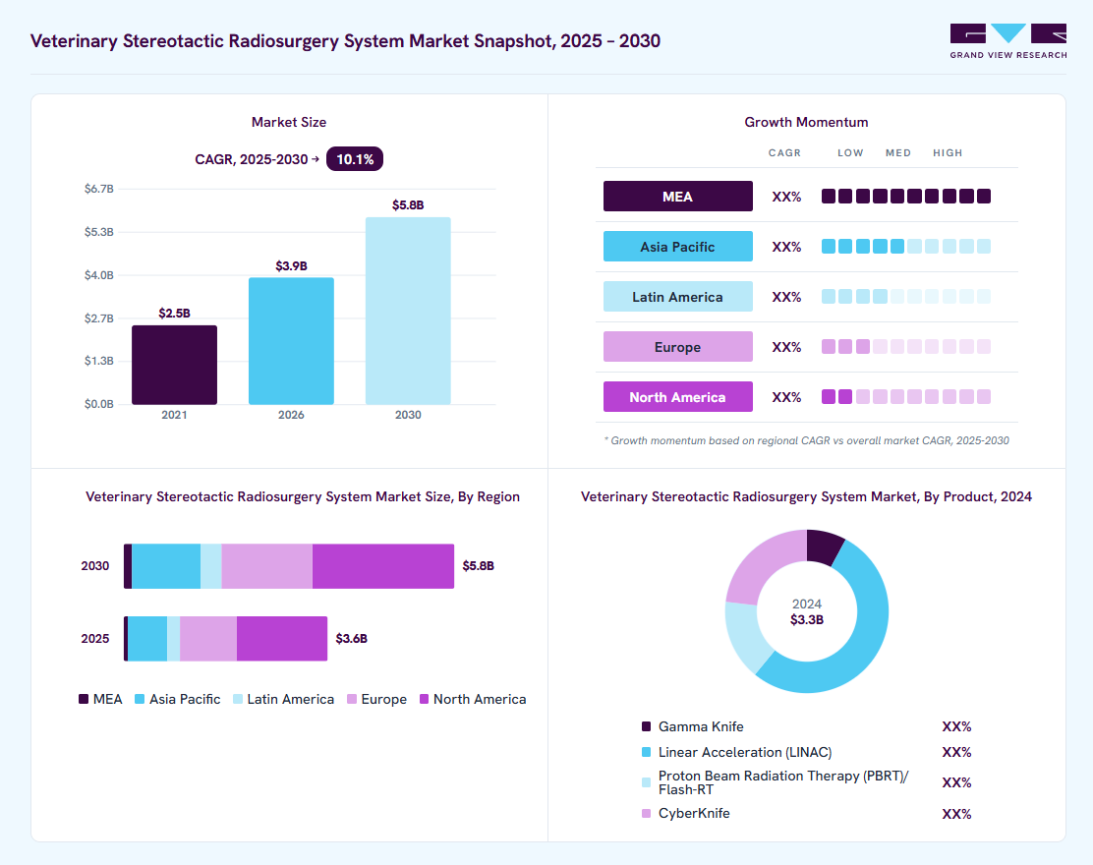
Task: Click the LOW column header
Action: 850,152
